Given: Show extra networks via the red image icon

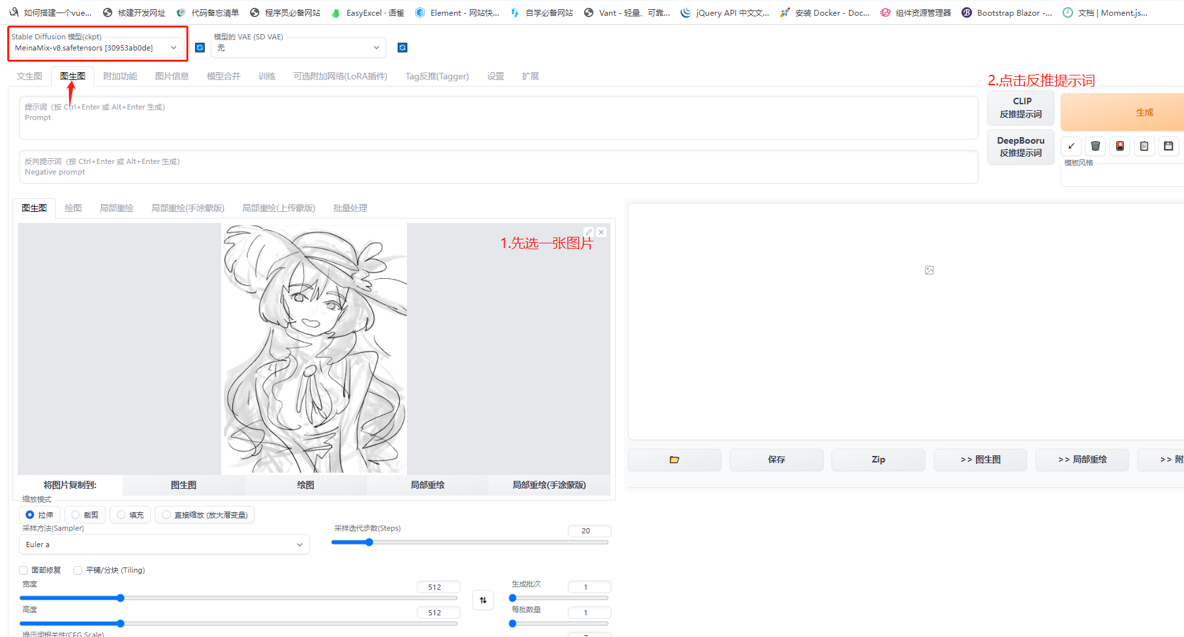Looking at the screenshot, I should click(x=1119, y=146).
